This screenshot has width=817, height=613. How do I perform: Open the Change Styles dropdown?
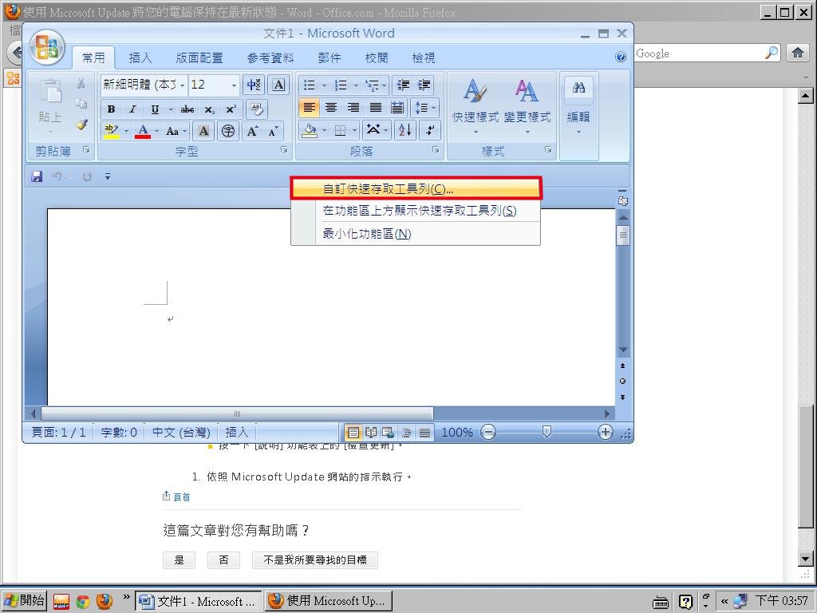click(x=527, y=106)
